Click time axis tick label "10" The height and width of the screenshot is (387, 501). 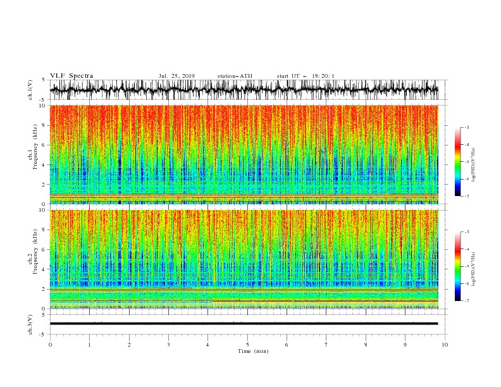coord(445,345)
